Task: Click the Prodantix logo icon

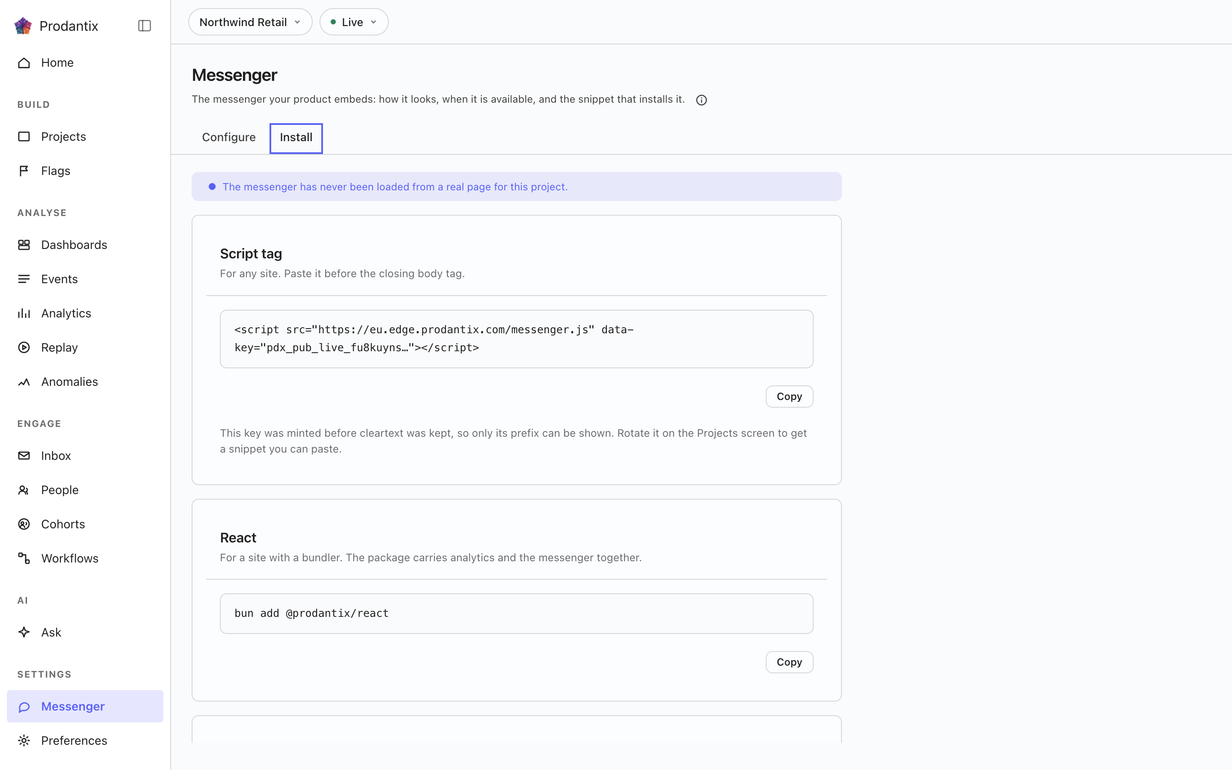Action: pyautogui.click(x=23, y=26)
